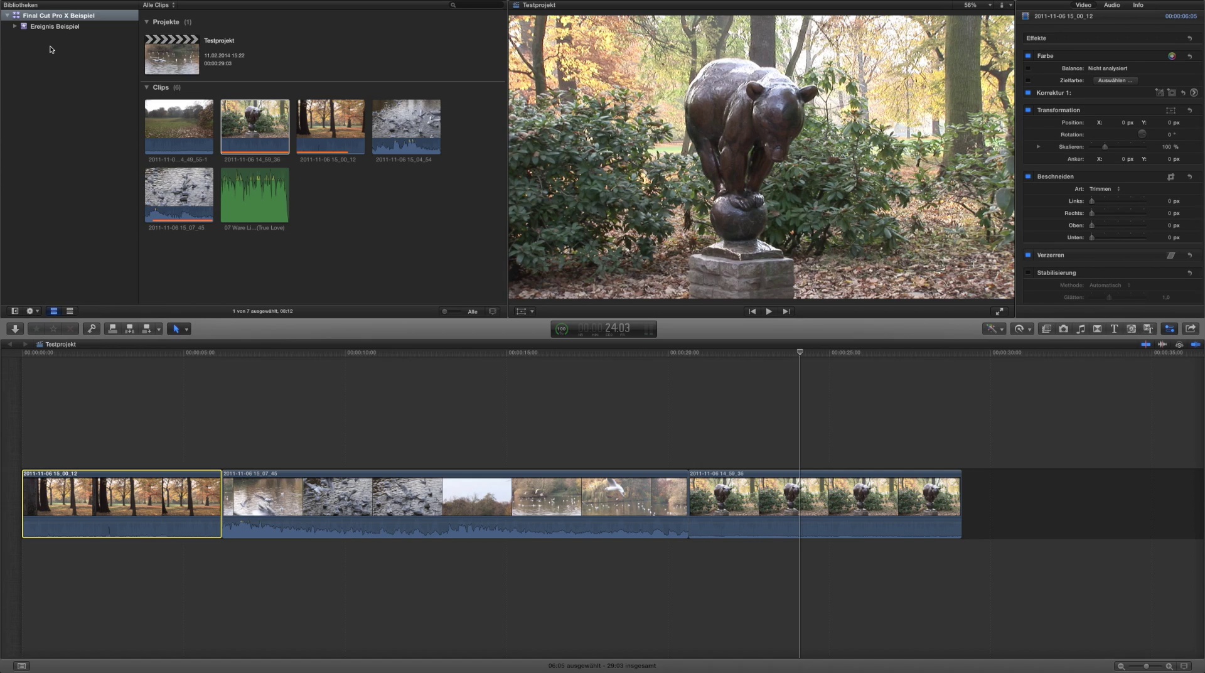Open the titles browser T icon
Image resolution: width=1205 pixels, height=673 pixels.
[x=1114, y=329]
